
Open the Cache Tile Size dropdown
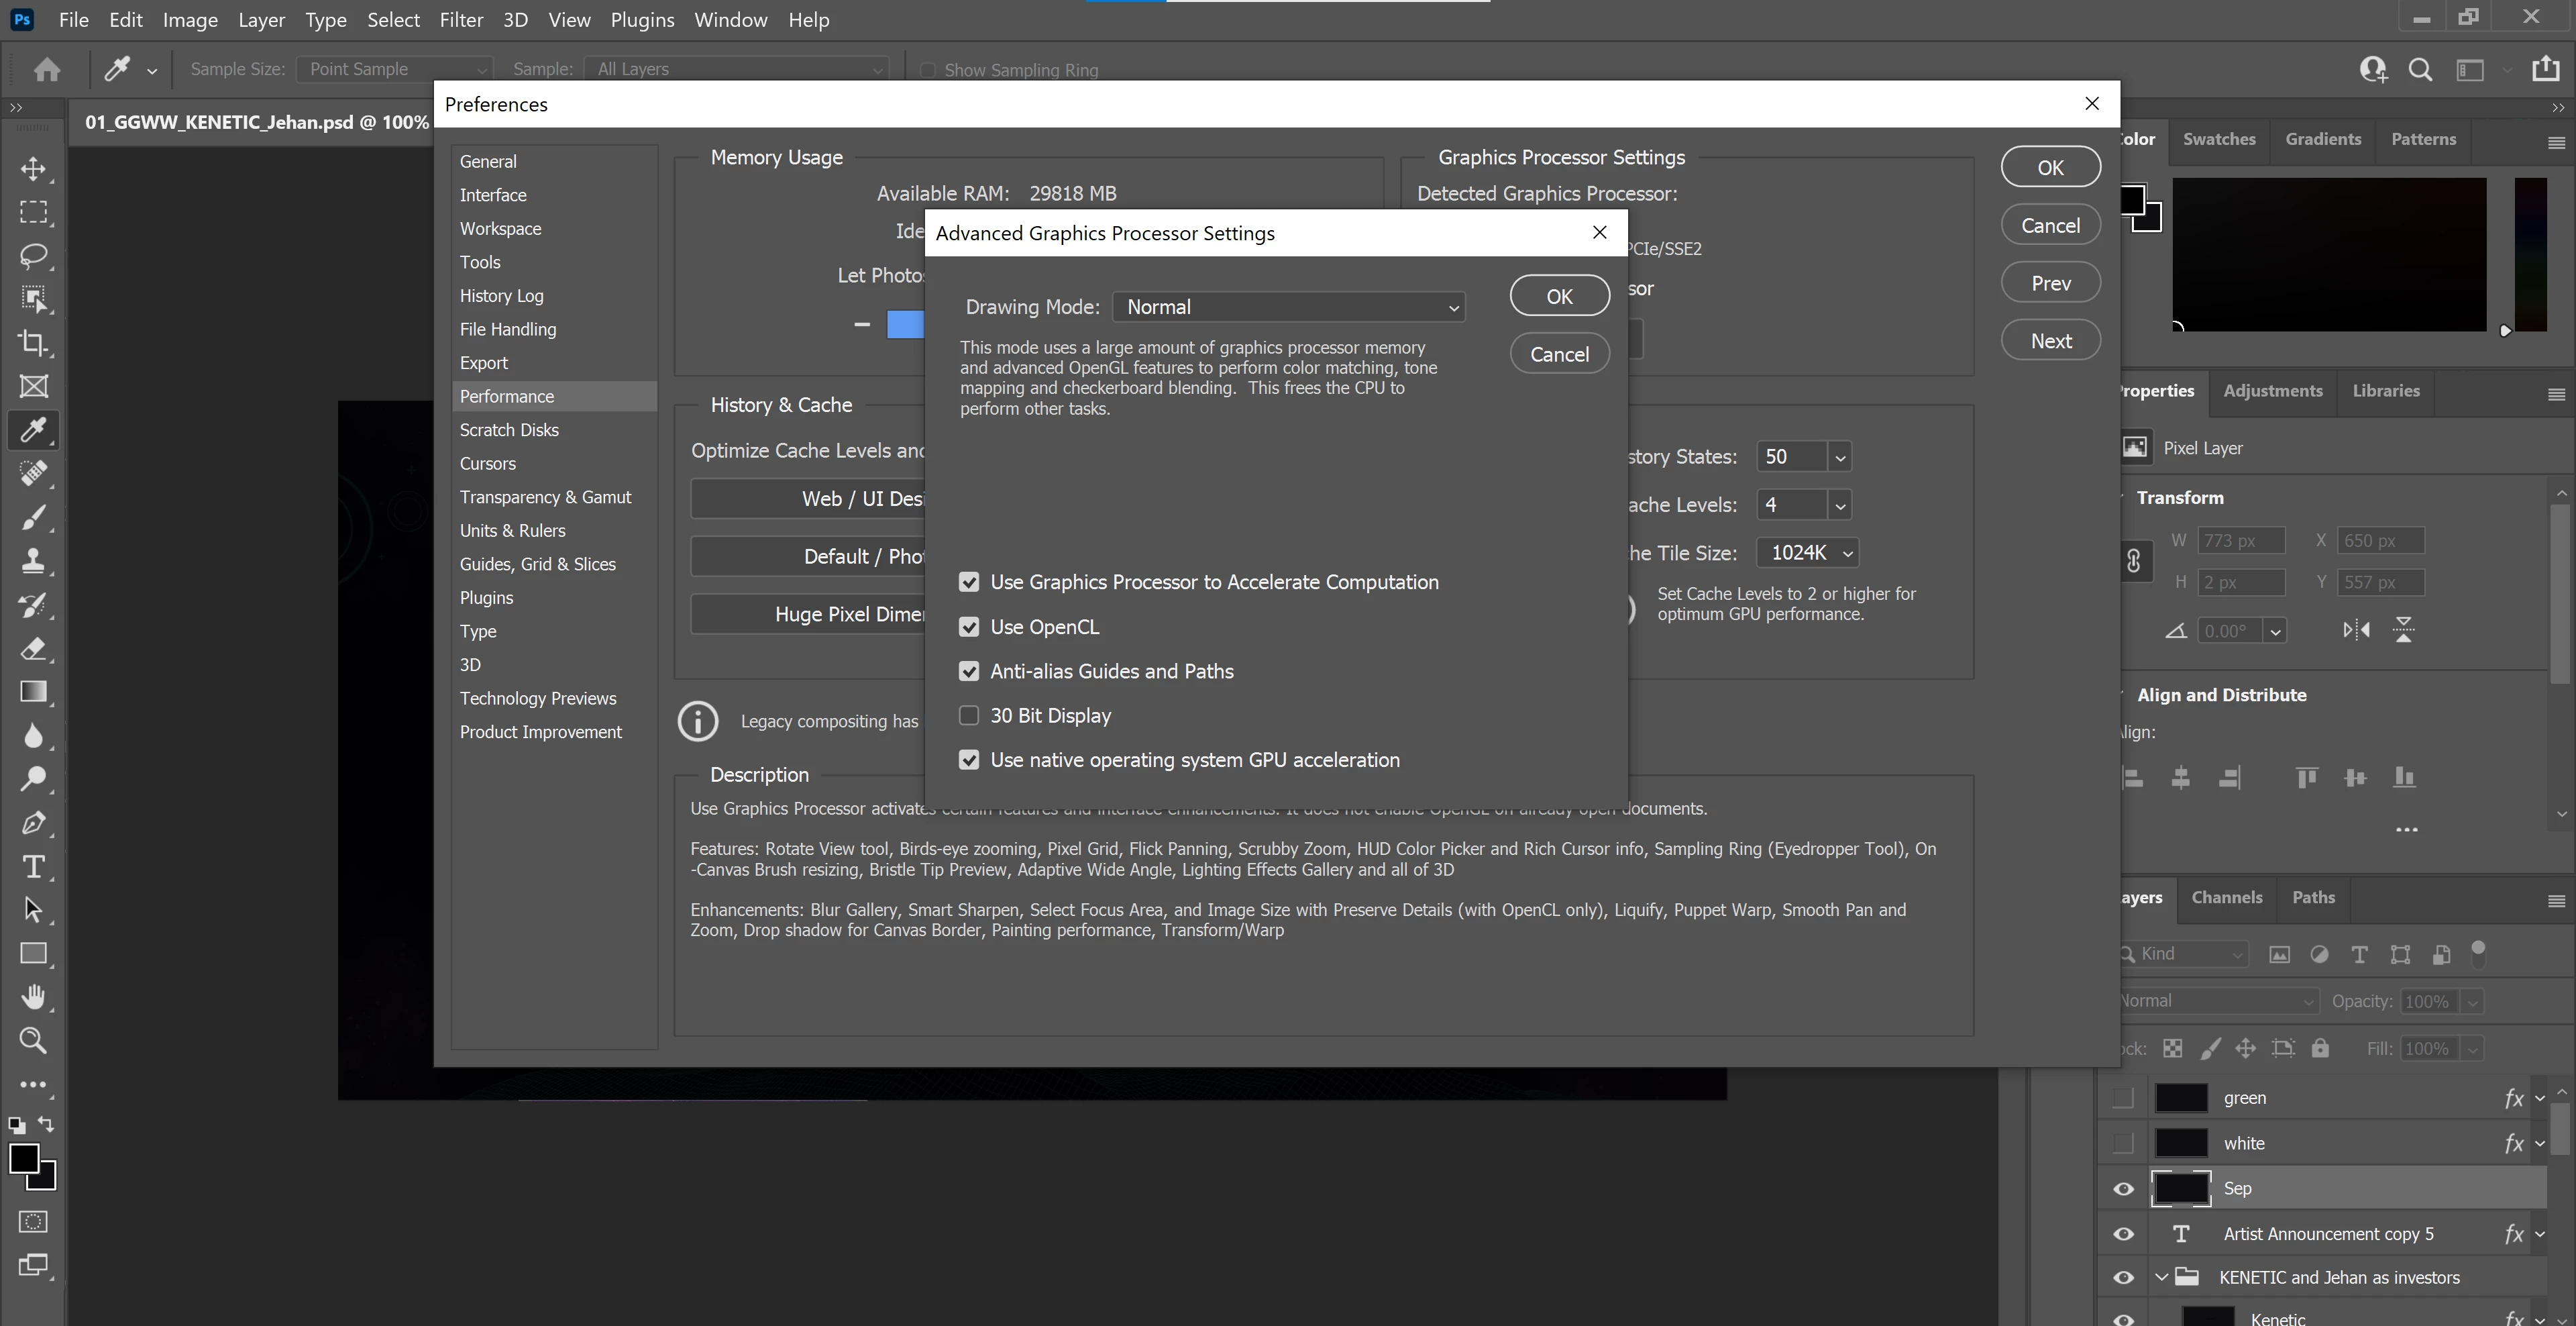[x=1808, y=553]
